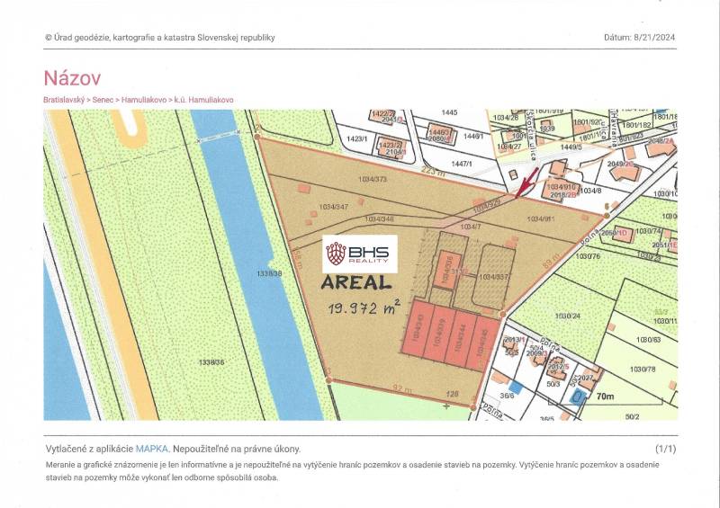Select the Hamuliakovo breadcrumb link
Viewport: 720px width, 508px height.
click(144, 100)
